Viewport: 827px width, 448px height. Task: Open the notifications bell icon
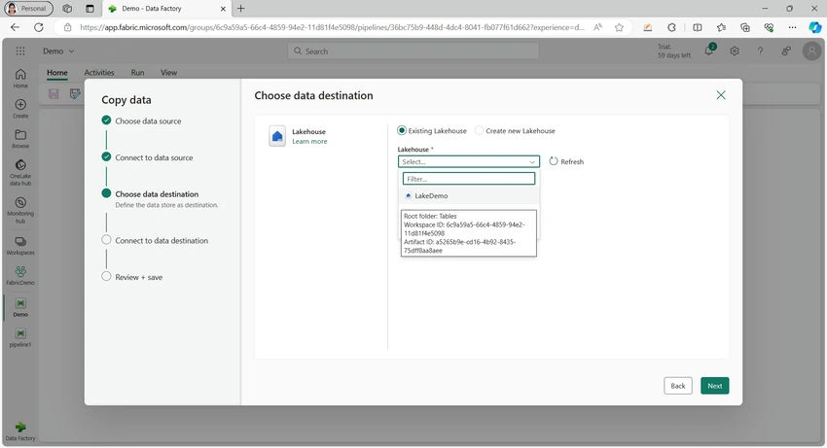[709, 52]
